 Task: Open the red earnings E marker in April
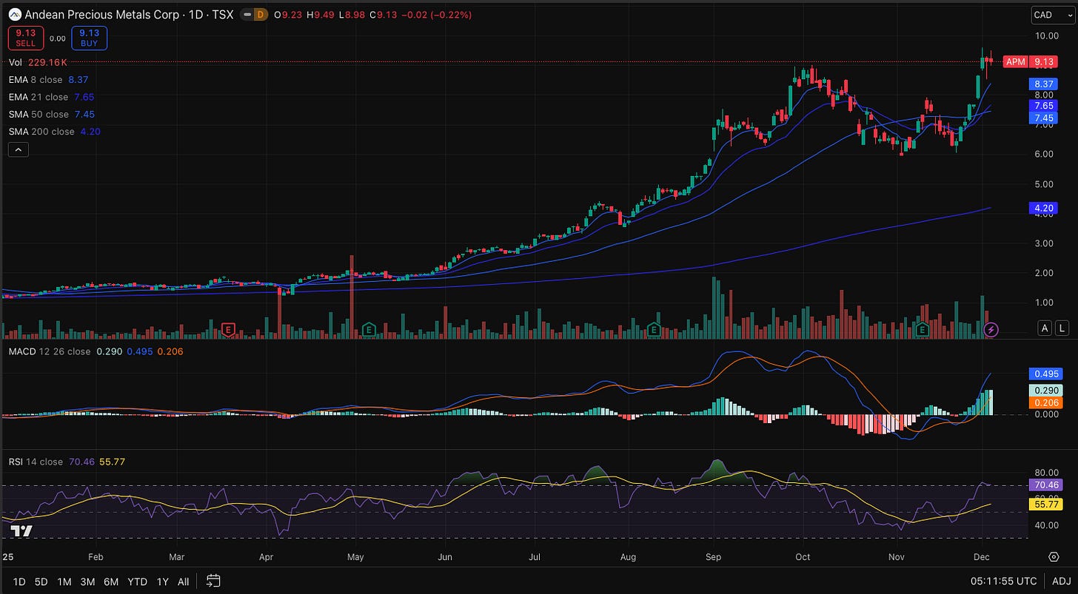point(229,329)
